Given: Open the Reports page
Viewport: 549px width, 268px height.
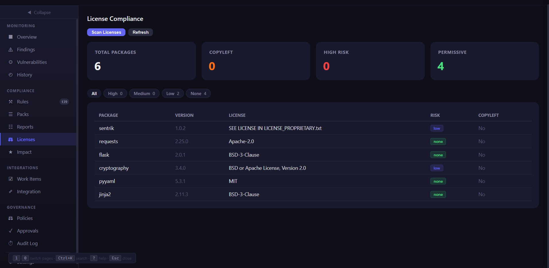Looking at the screenshot, I should (x=38, y=127).
